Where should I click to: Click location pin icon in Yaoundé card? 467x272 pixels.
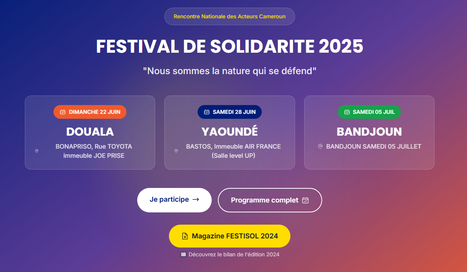click(x=176, y=151)
